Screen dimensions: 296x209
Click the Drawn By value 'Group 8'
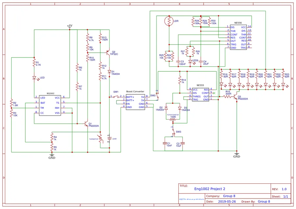(264, 201)
